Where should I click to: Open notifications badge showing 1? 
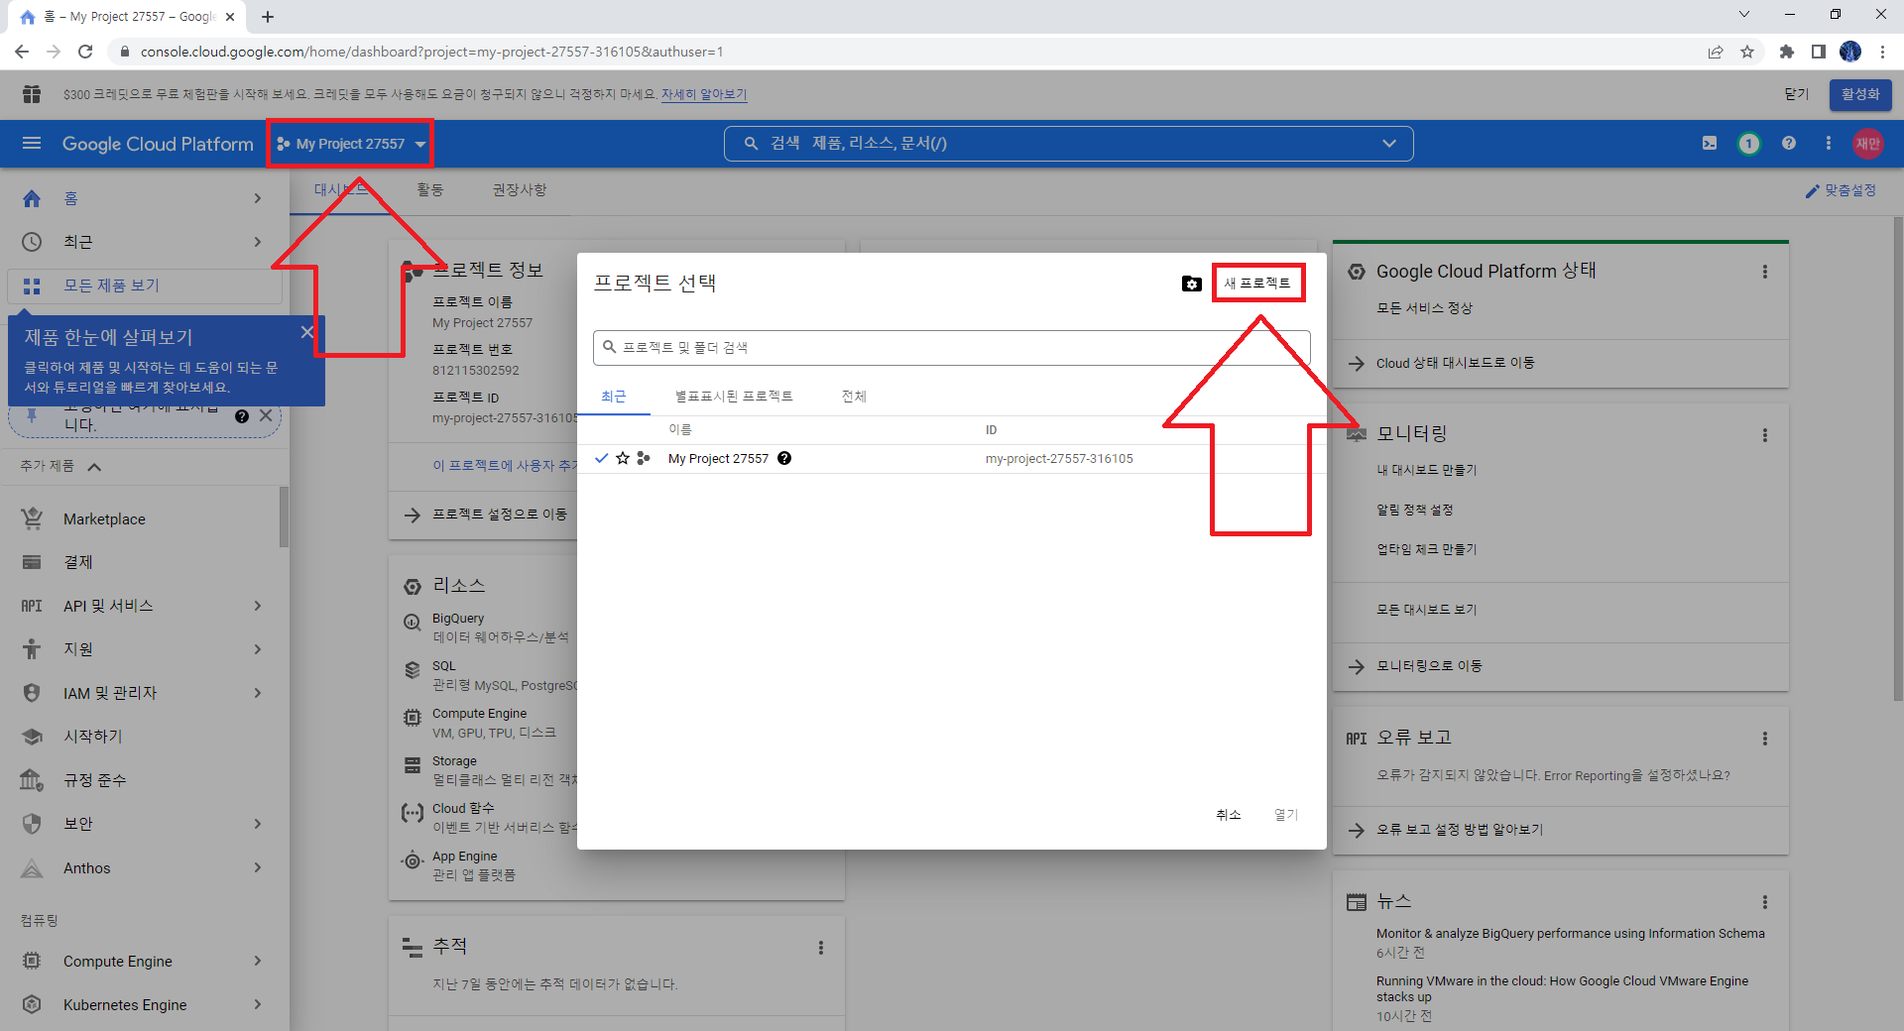pyautogui.click(x=1749, y=144)
